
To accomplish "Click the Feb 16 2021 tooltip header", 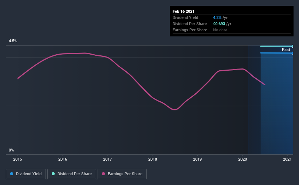I will tap(184, 11).
